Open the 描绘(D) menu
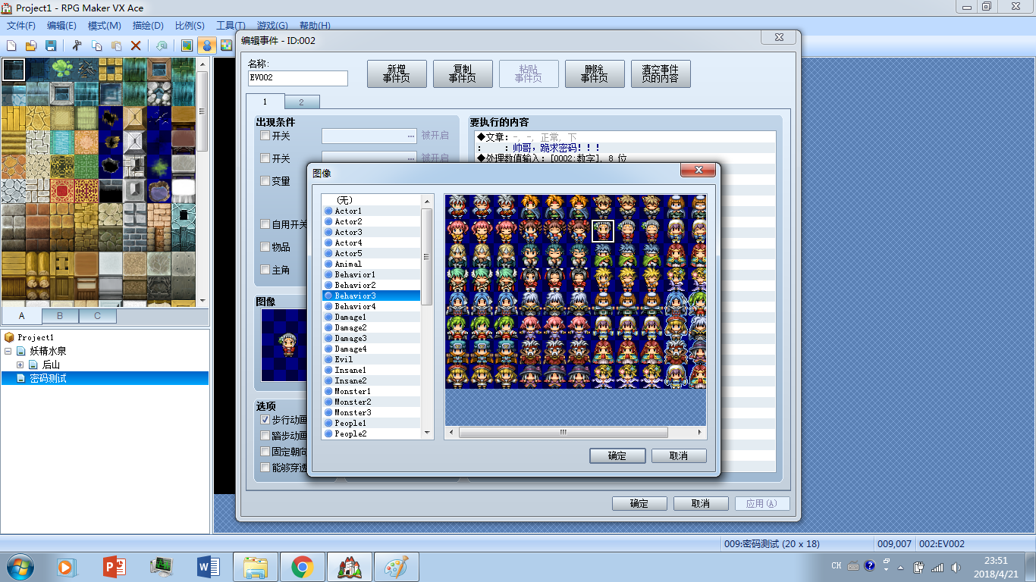Screen dimensions: 1036x582 pos(148,25)
